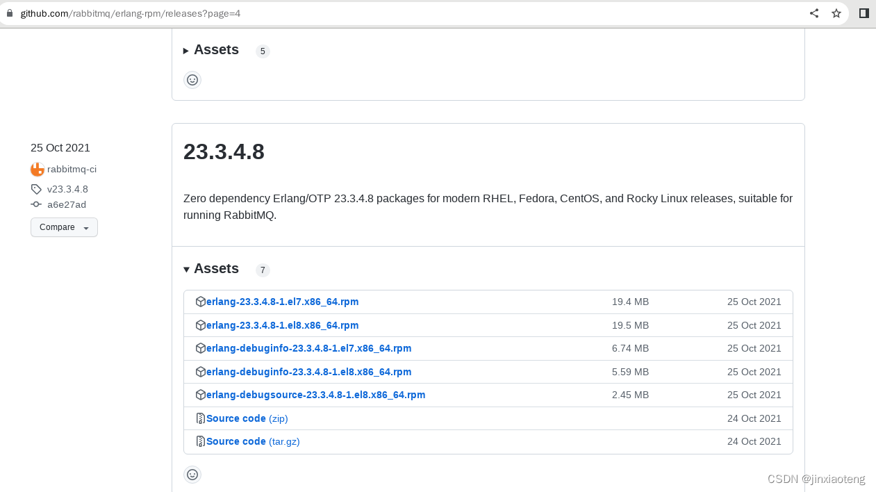Download erlang-debuginfo-23.3.4.8-1.el7.x86_64.rpm
This screenshot has height=492, width=876.
pyautogui.click(x=309, y=348)
